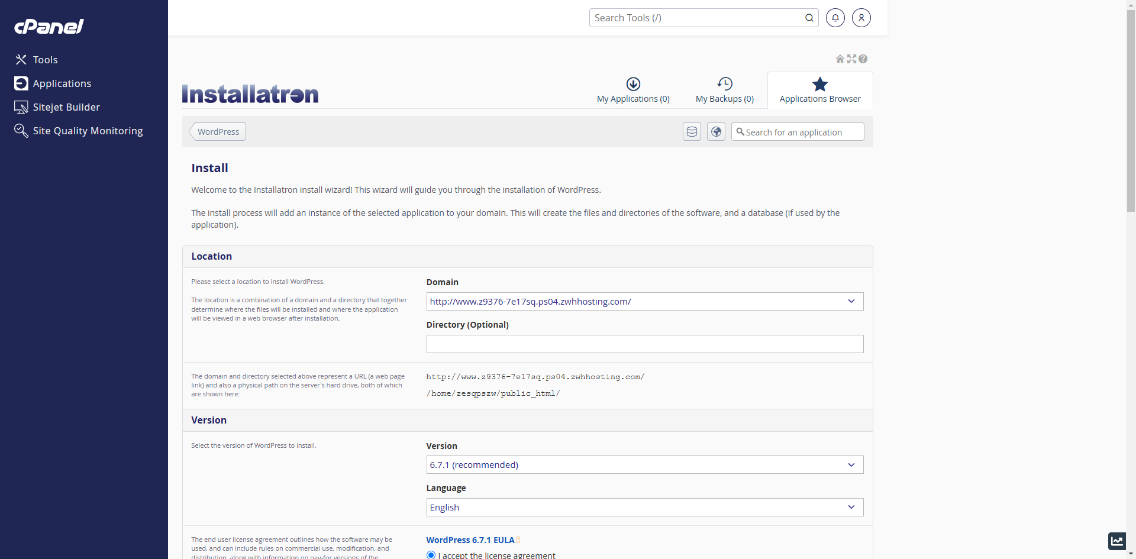Switch to Applications Browser tab
Screen dimensions: 1136x559
tap(820, 91)
